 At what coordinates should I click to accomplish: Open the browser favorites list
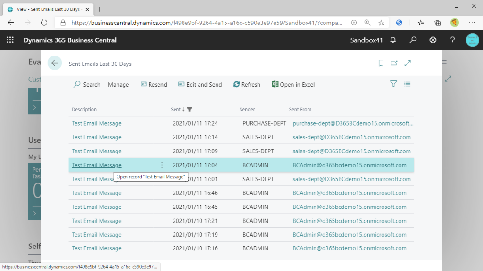click(x=421, y=23)
